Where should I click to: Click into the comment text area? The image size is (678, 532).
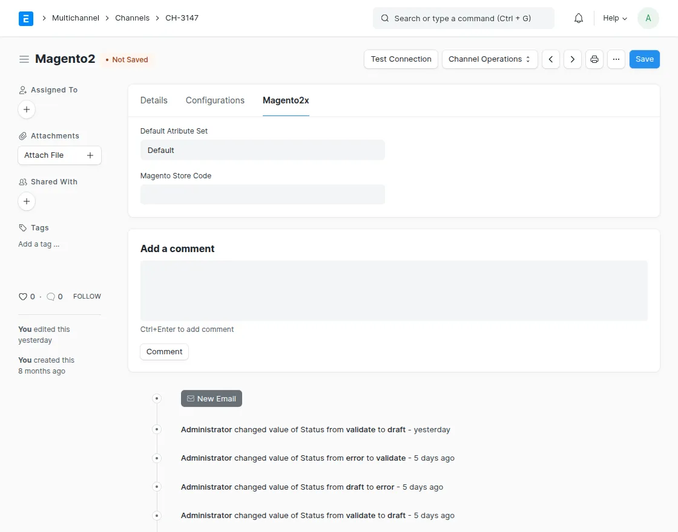click(x=394, y=291)
